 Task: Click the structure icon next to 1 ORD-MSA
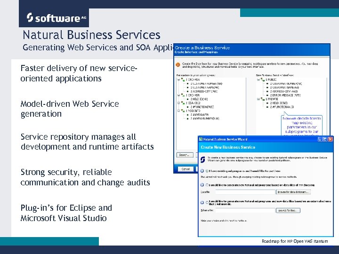click(183, 79)
